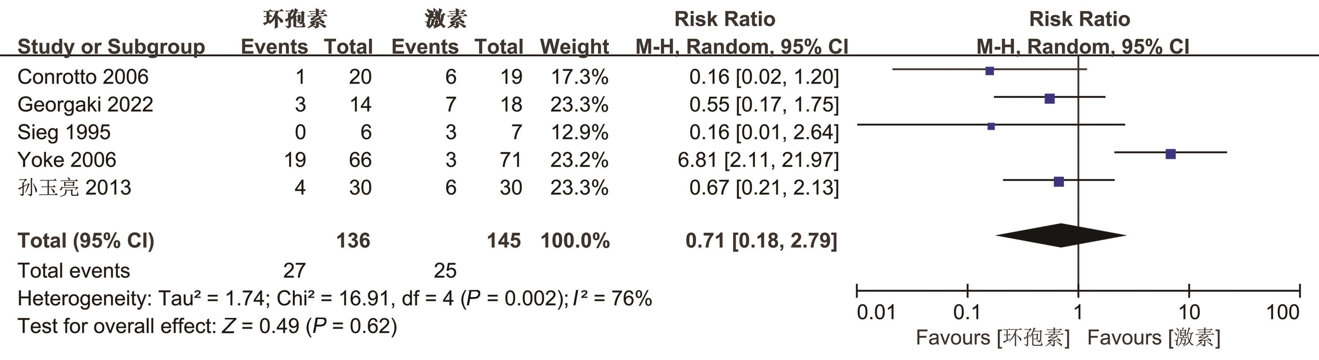Click the Favours [环孢素] axis label
1319x360 pixels.
pyautogui.click(x=993, y=338)
